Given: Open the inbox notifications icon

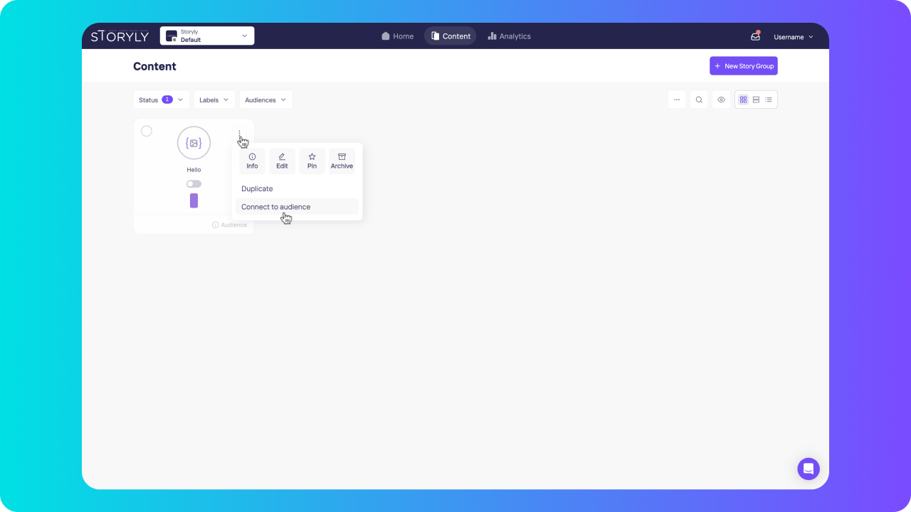Looking at the screenshot, I should point(755,36).
